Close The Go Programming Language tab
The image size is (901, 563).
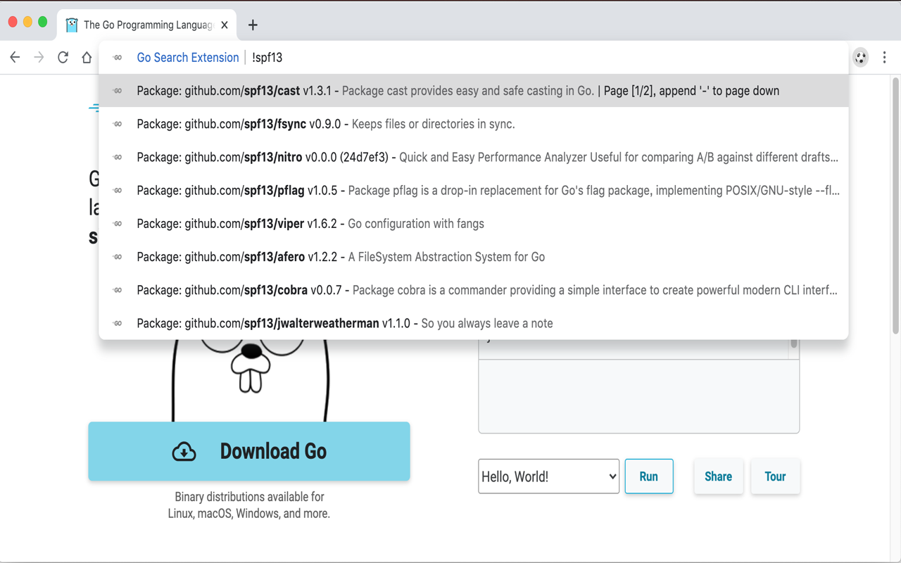(225, 25)
